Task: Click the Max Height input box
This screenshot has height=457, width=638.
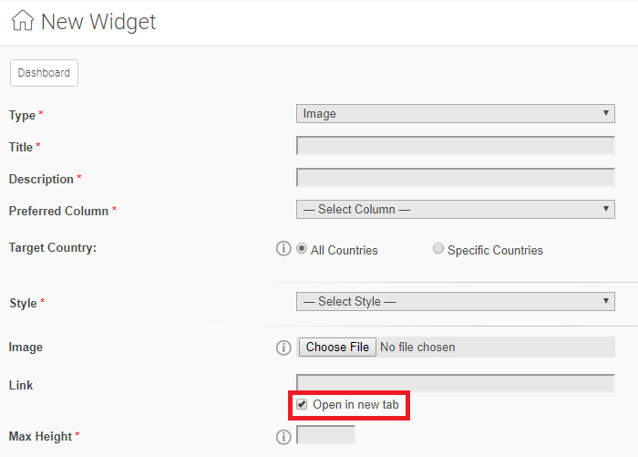Action: pyautogui.click(x=325, y=434)
